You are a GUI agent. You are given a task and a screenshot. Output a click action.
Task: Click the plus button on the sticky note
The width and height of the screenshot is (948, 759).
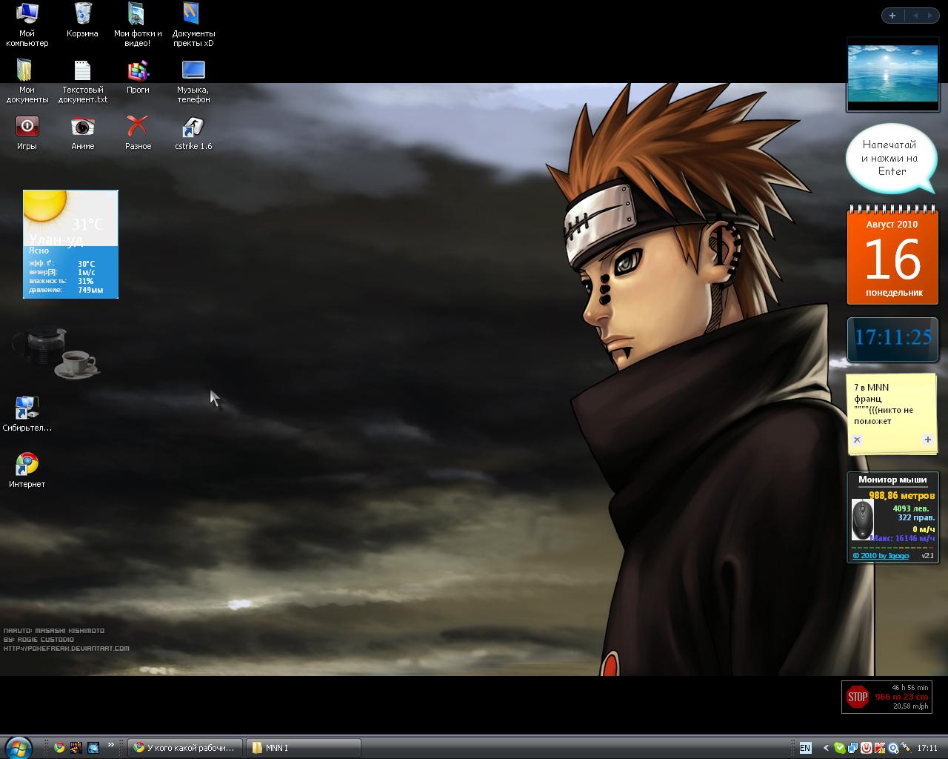point(927,440)
